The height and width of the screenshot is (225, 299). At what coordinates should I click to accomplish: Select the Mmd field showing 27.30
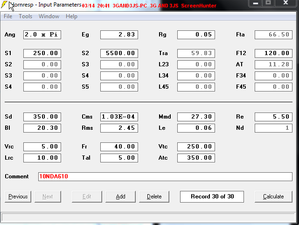tap(196, 117)
